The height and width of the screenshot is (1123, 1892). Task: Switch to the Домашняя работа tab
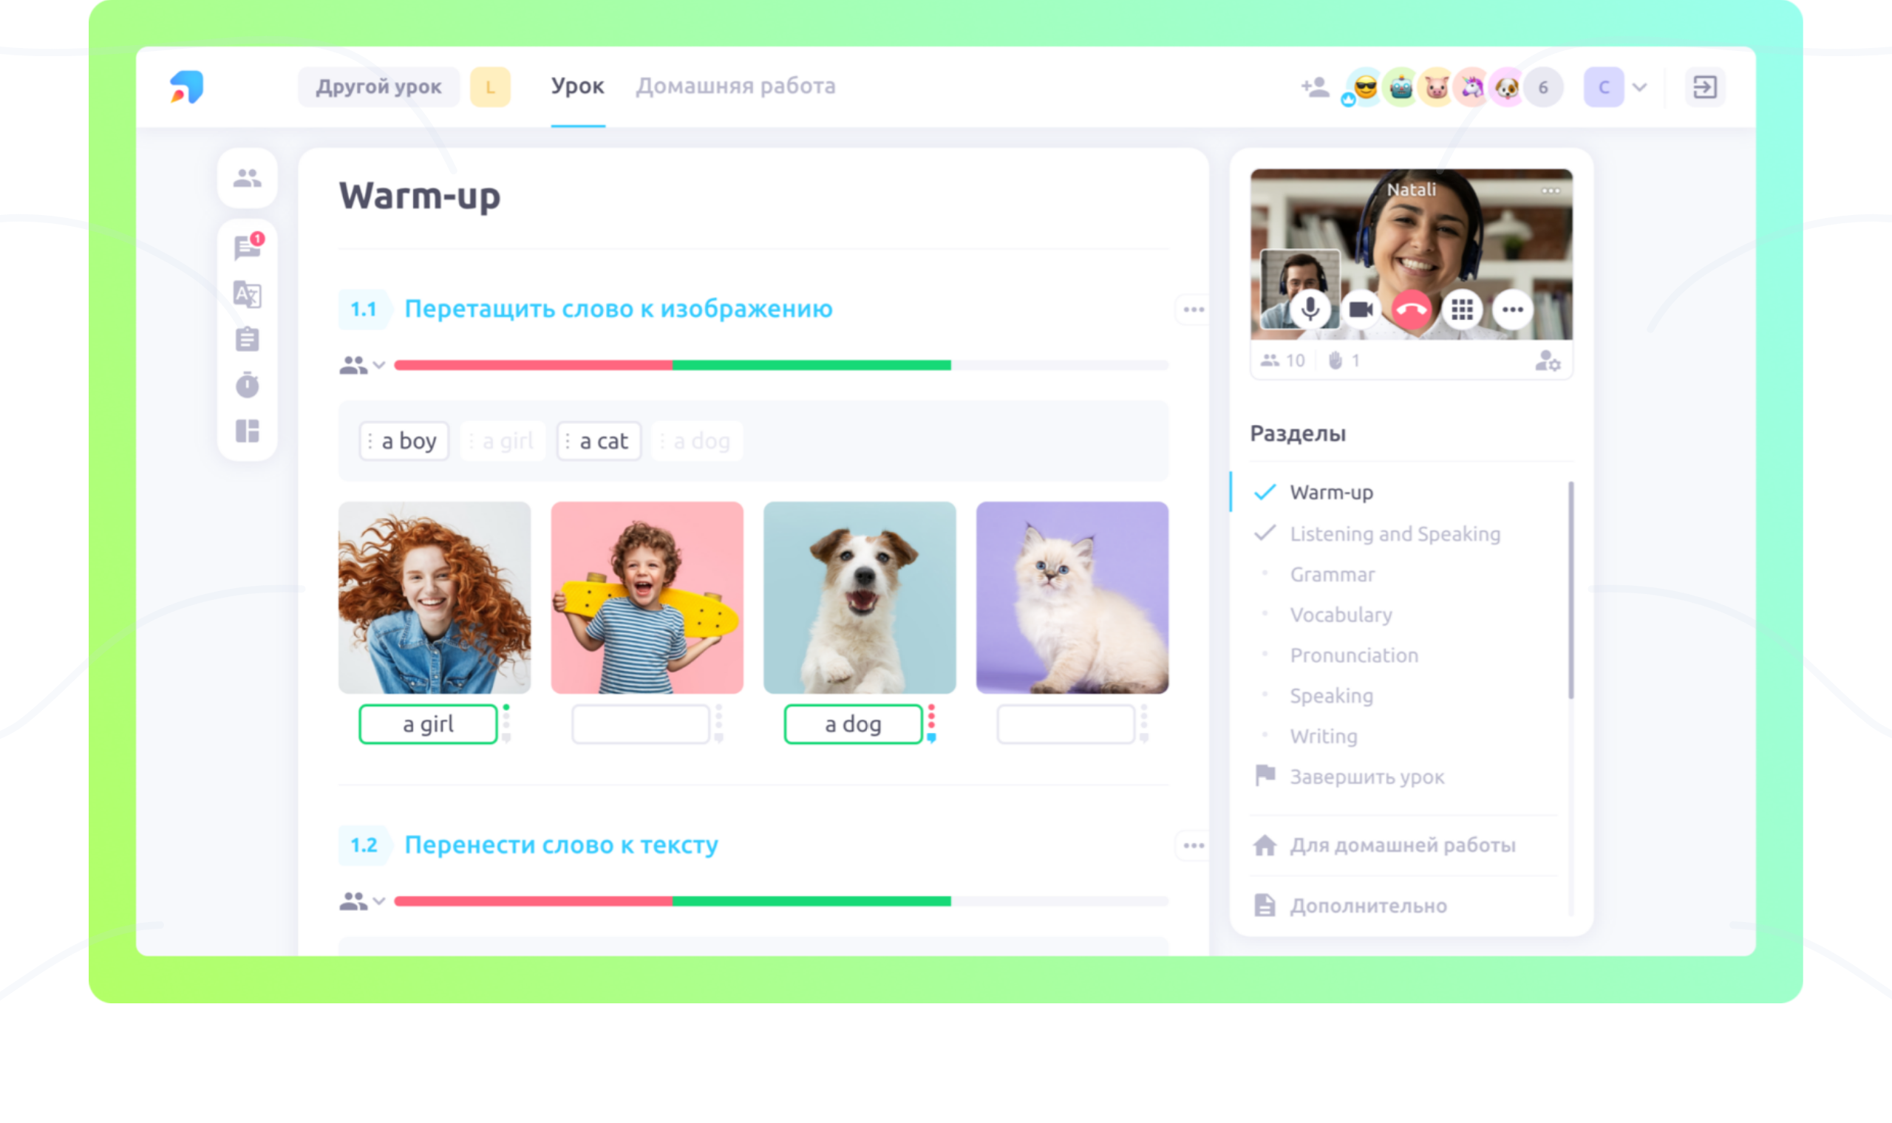click(x=735, y=86)
